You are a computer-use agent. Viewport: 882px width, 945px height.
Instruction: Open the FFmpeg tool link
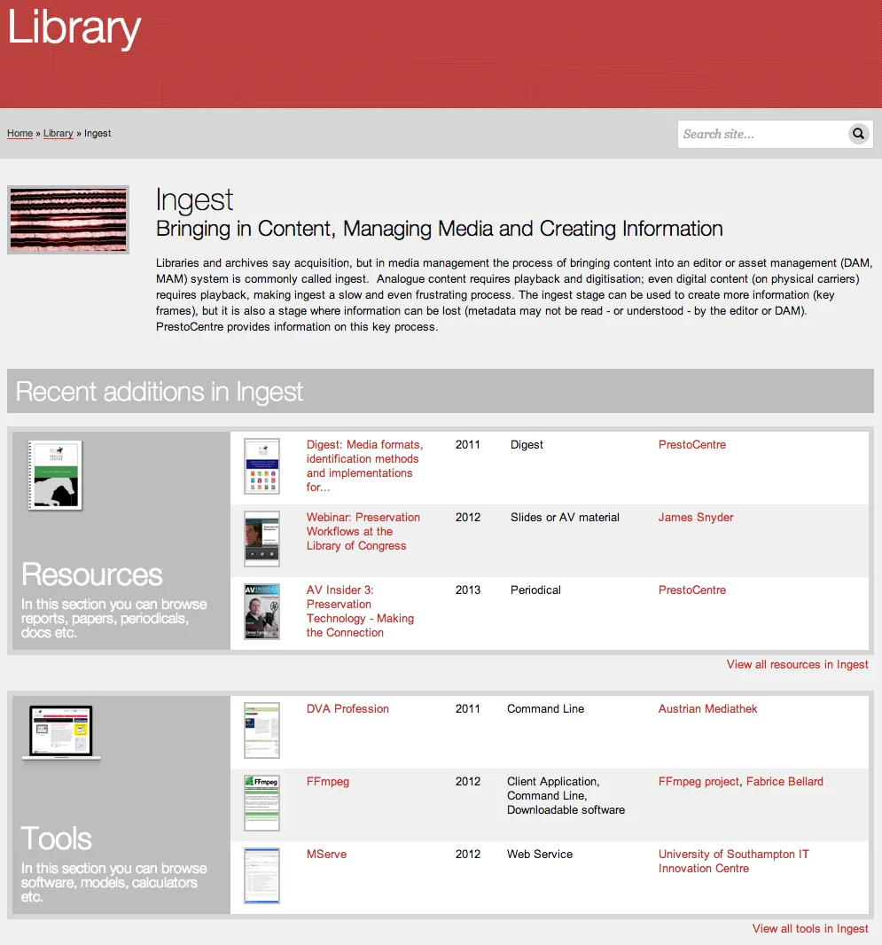click(328, 782)
